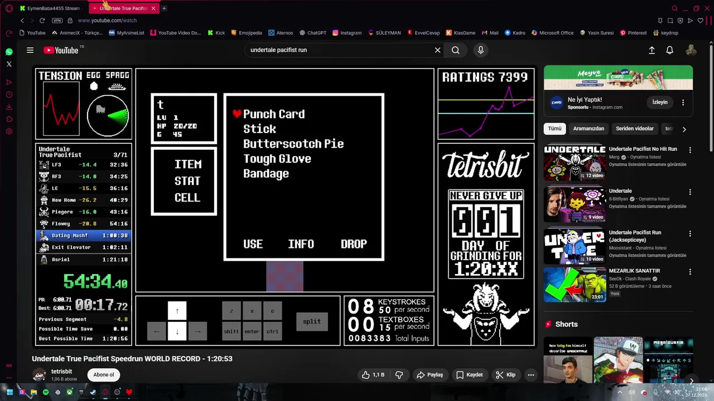Open YouTube notifications bell
The height and width of the screenshot is (401, 714).
pyautogui.click(x=670, y=50)
